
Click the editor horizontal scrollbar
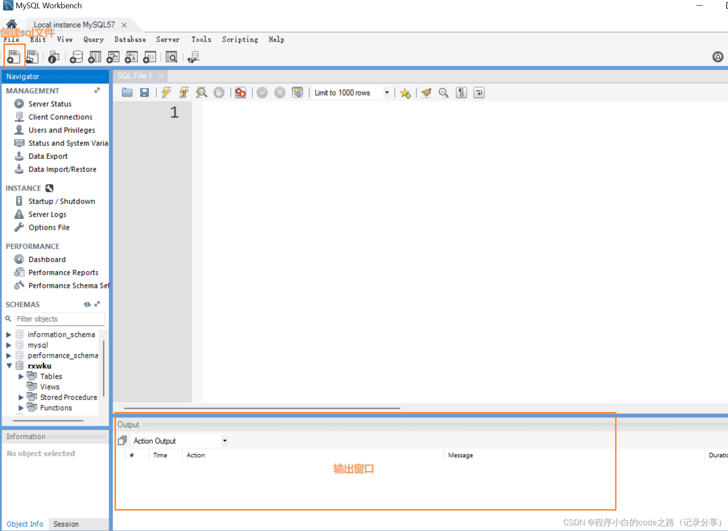[x=262, y=408]
